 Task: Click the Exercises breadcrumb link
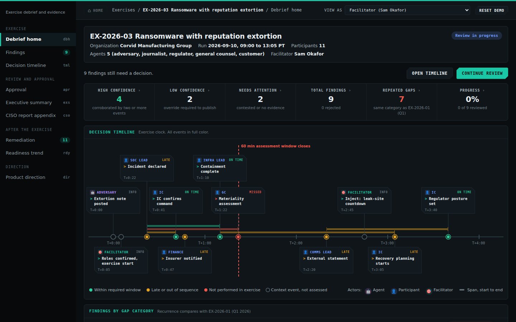[124, 10]
